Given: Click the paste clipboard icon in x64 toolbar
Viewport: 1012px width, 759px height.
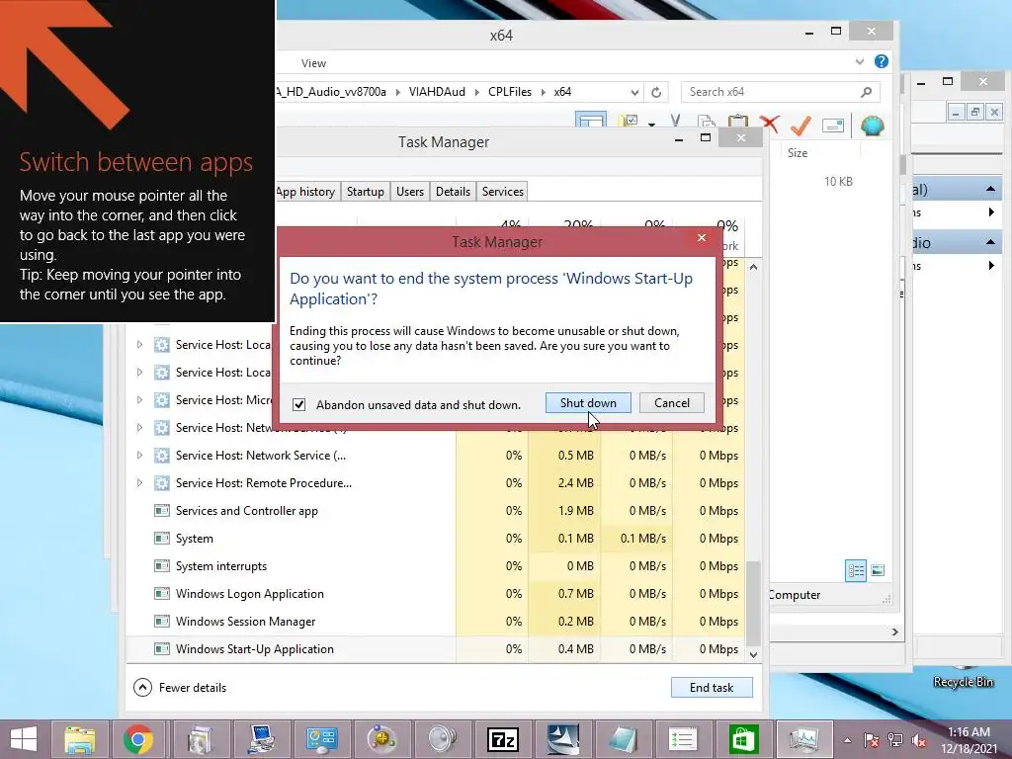Looking at the screenshot, I should coord(737,122).
